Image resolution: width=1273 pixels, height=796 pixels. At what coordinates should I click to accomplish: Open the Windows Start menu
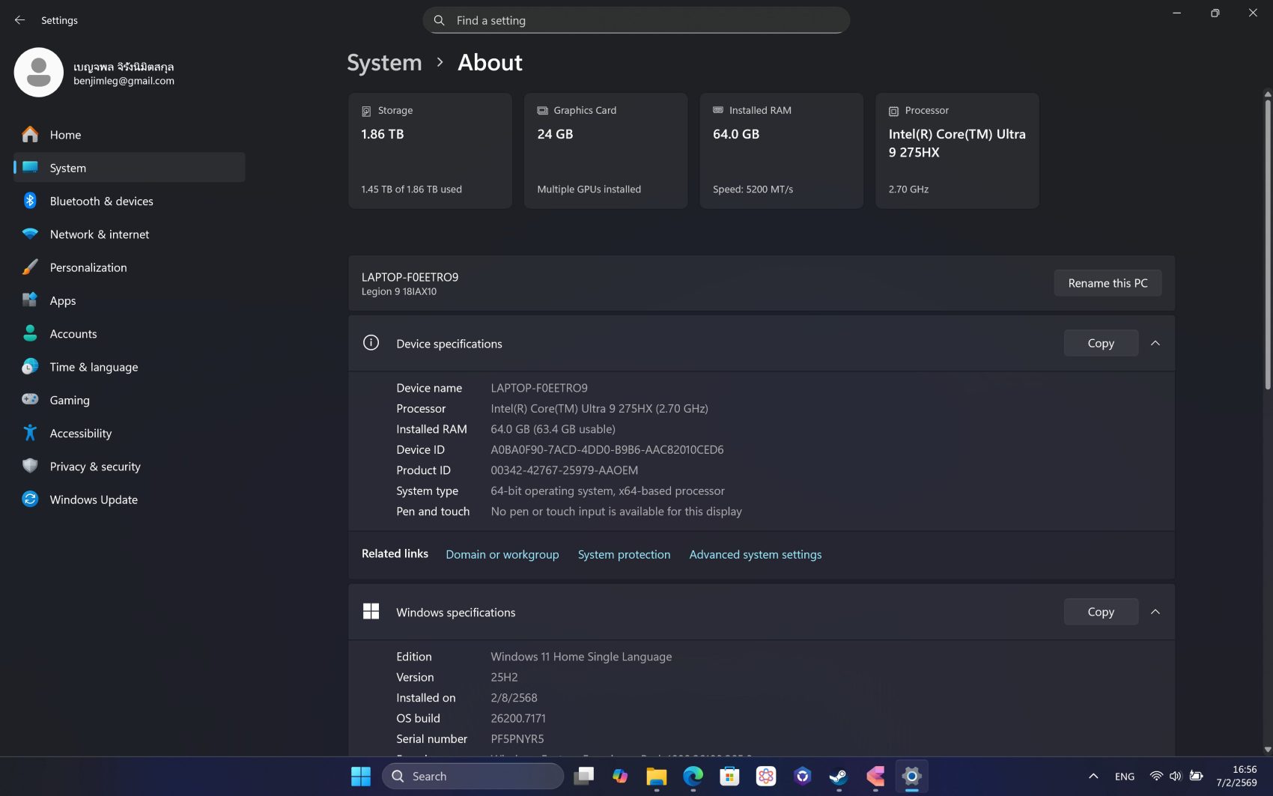tap(361, 777)
